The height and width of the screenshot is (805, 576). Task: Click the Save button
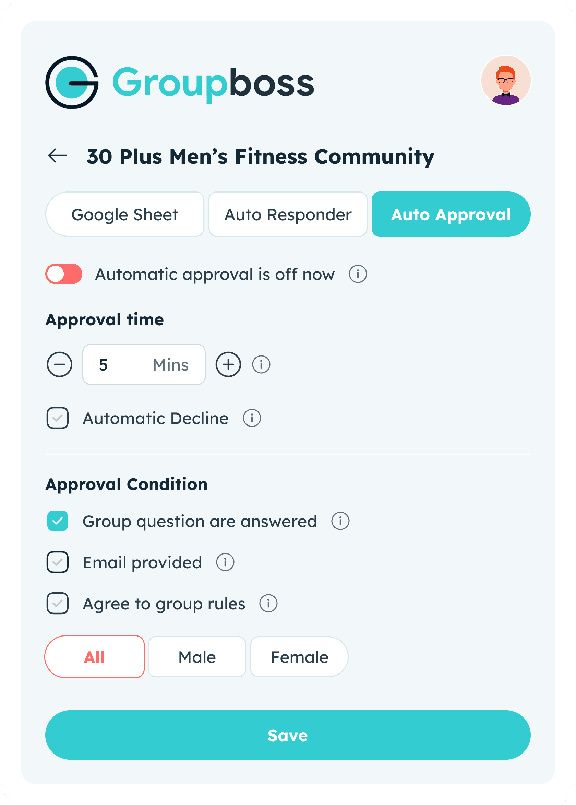[x=288, y=735]
